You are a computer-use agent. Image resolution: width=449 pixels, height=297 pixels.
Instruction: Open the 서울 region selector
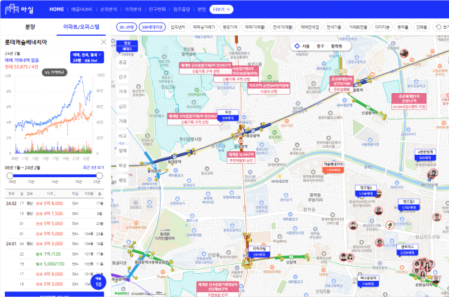(x=306, y=46)
